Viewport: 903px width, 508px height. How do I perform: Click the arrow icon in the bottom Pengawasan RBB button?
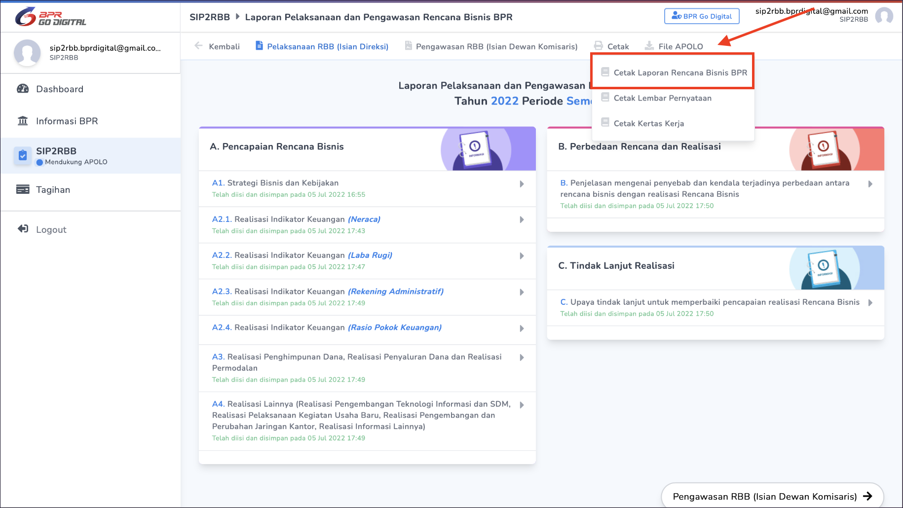(867, 496)
